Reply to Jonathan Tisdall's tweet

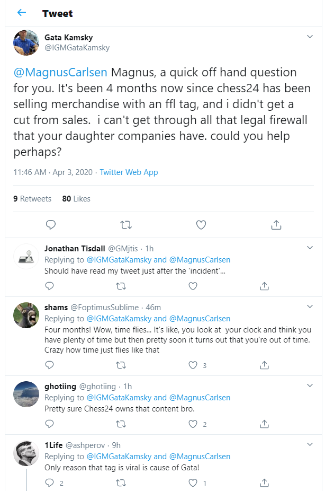pyautogui.click(x=49, y=286)
